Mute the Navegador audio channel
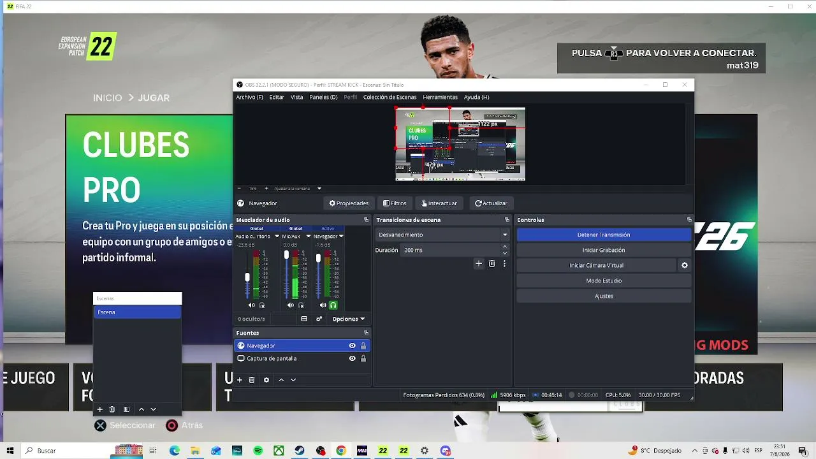Screen dimensions: 816x459 pyautogui.click(x=323, y=305)
